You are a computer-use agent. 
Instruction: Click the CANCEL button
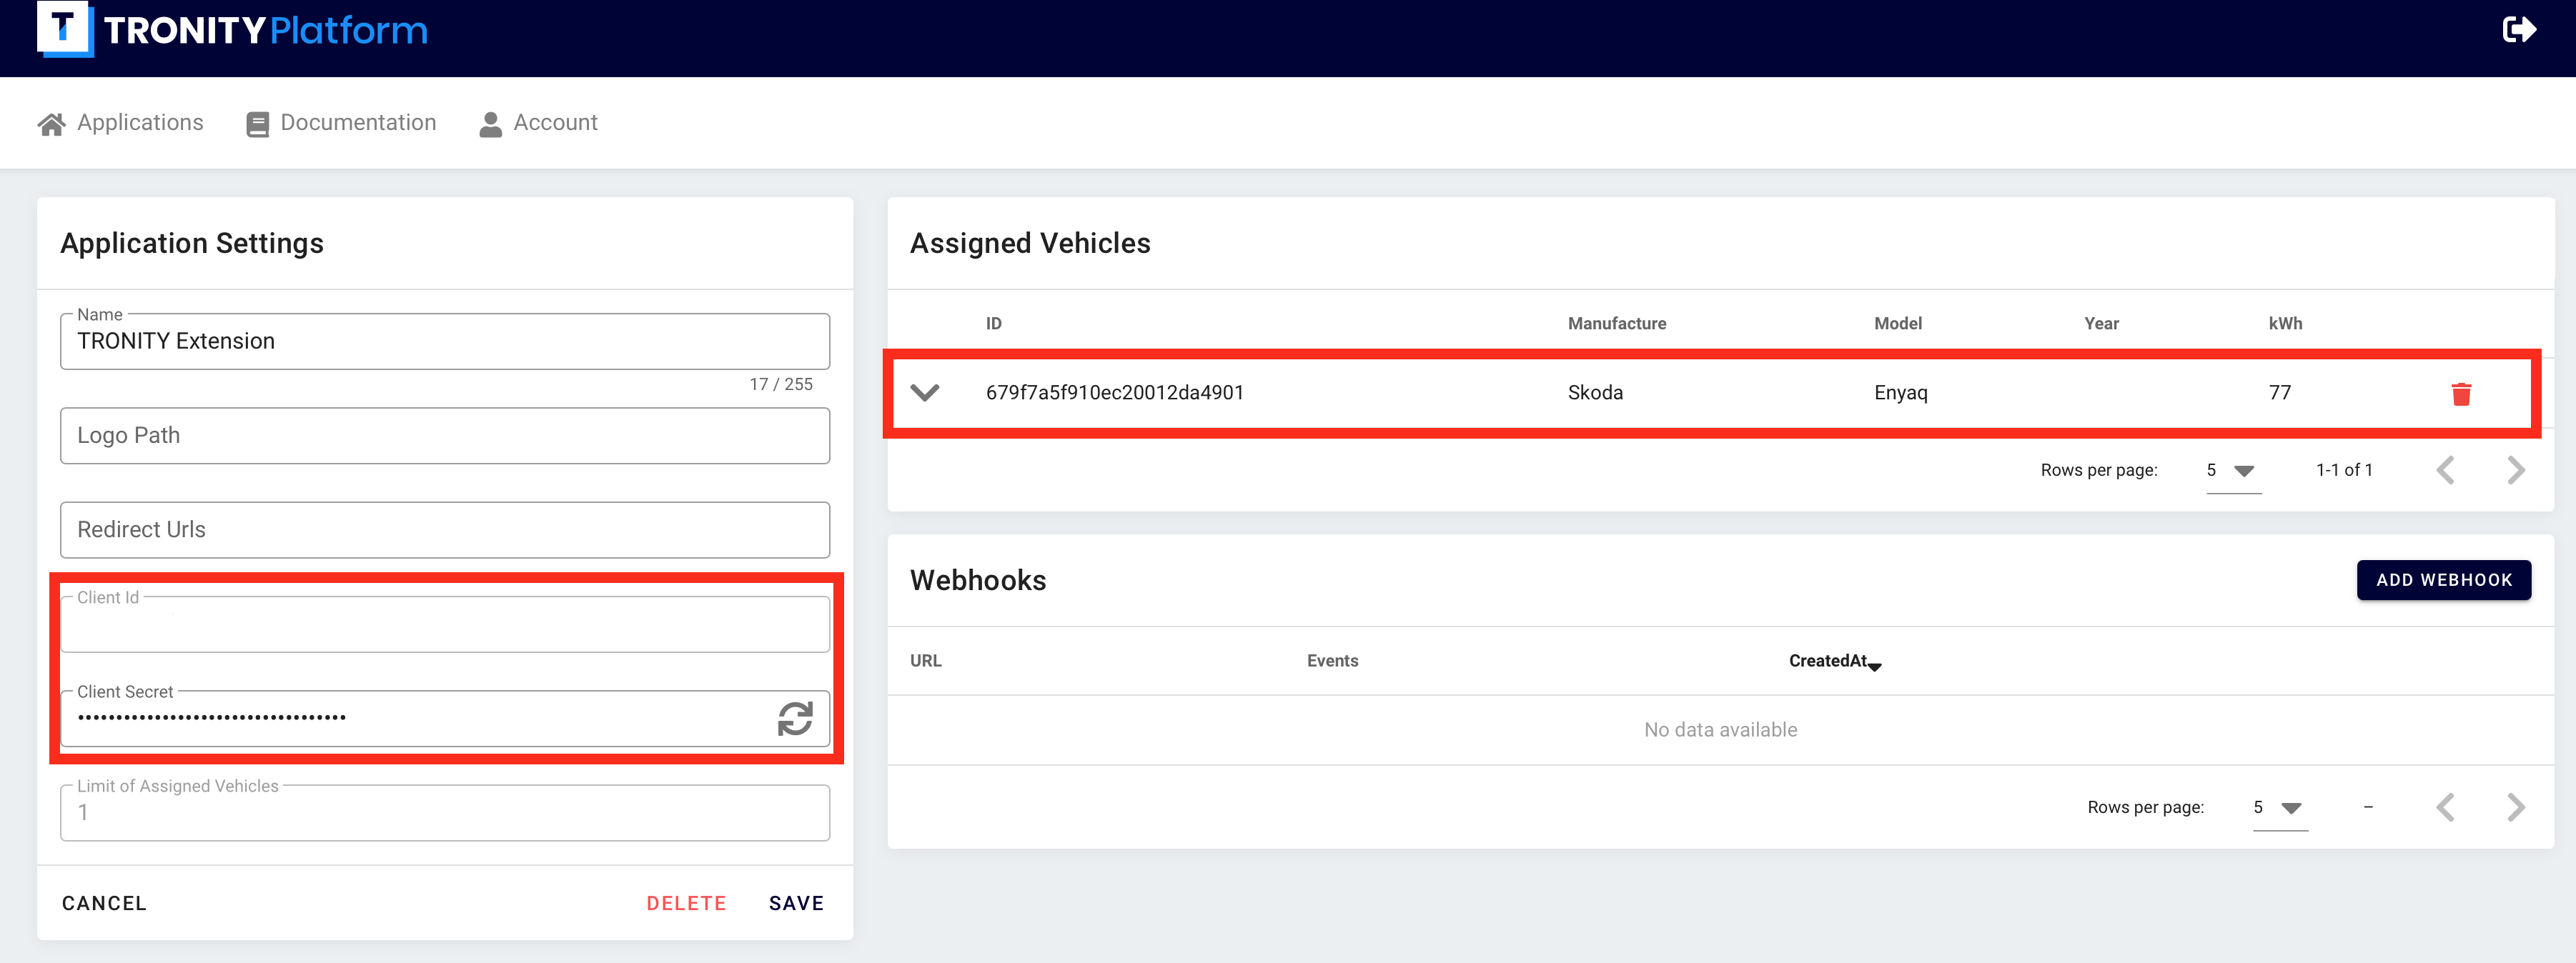coord(104,903)
